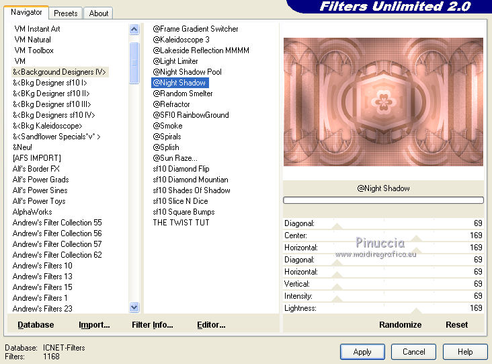Select category VM Instant Art
The width and height of the screenshot is (492, 364).
[37, 29]
